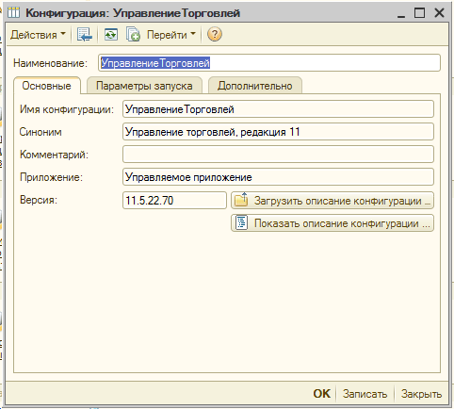
Task: Click the save-and-close toolbar icon
Action: 84,34
